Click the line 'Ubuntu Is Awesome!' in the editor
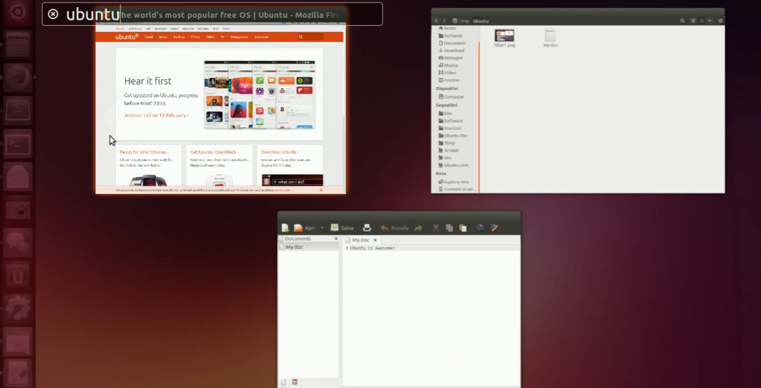The image size is (761, 388). tap(372, 248)
